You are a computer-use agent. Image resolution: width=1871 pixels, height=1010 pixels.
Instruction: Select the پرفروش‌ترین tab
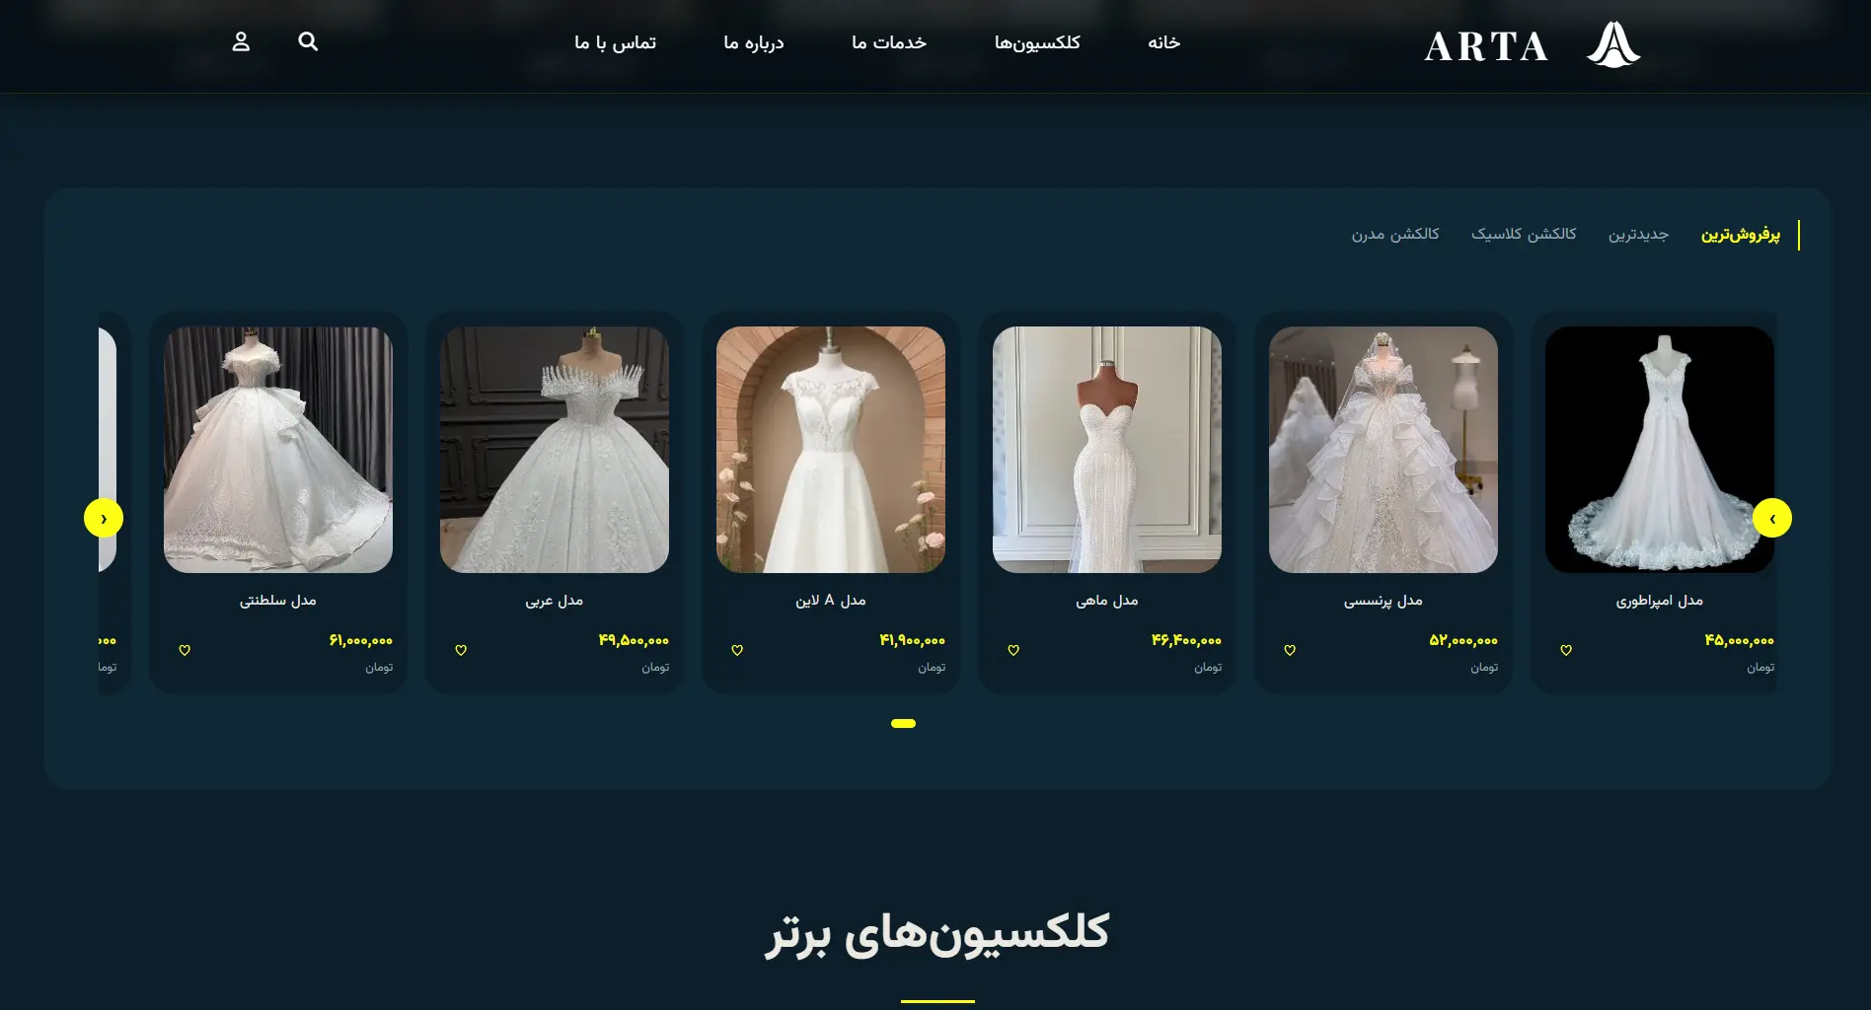click(x=1741, y=235)
